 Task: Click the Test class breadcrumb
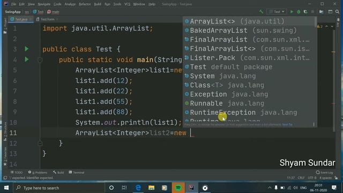tap(38, 12)
